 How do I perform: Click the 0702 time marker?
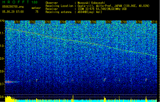[x=32, y=22]
